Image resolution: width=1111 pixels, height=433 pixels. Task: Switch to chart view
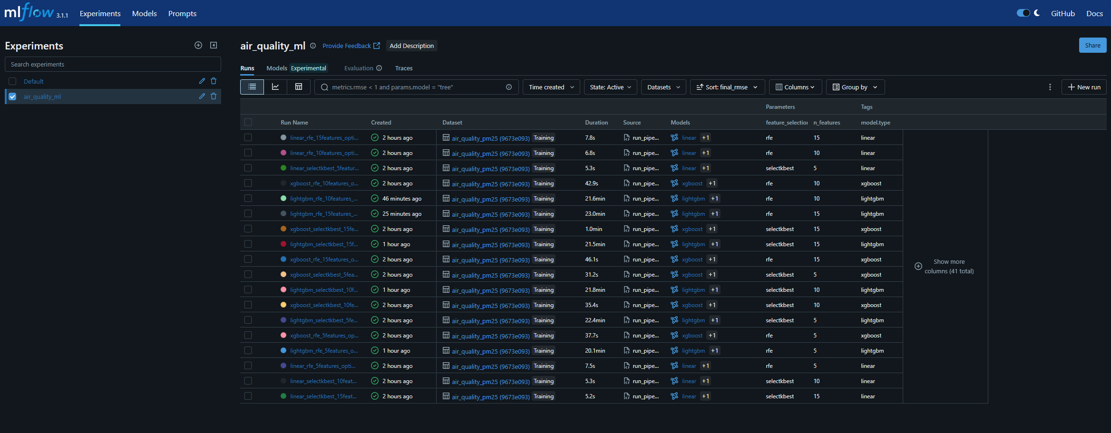coord(275,87)
